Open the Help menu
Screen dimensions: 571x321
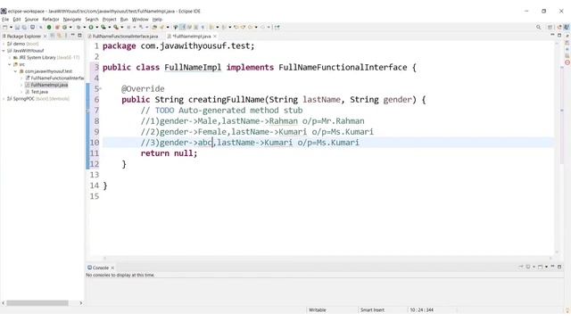[157, 20]
